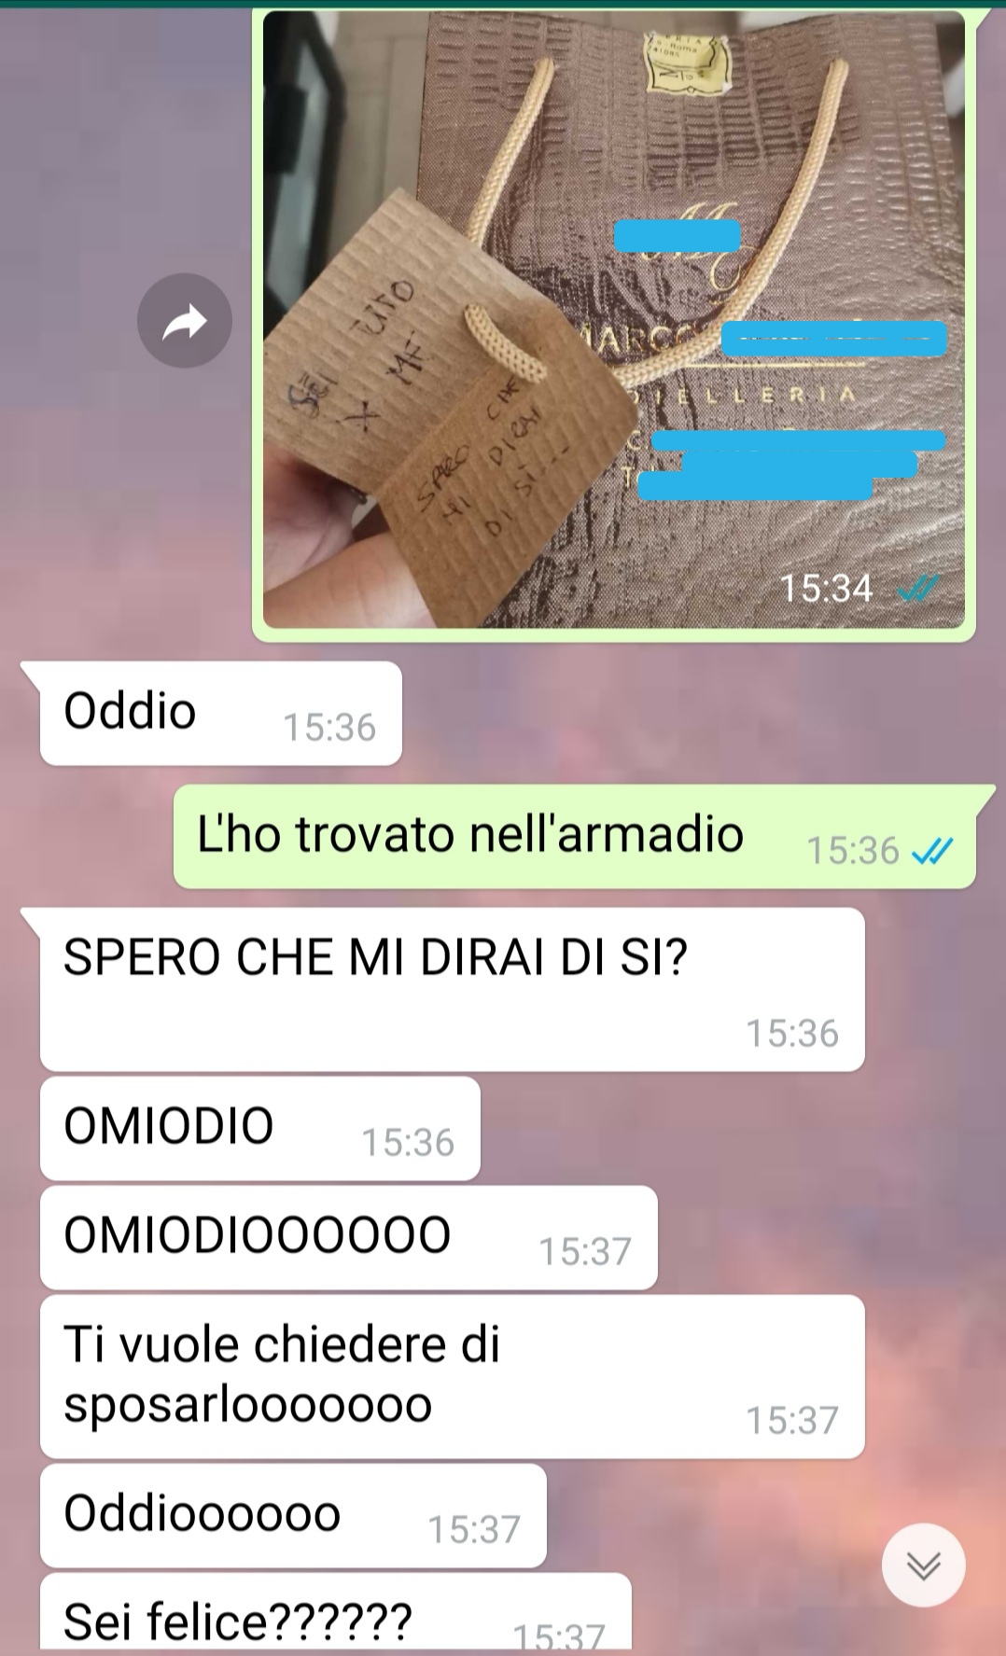Tap the blue redaction bar over store name
Viewport: 1006px width, 1656px height.
pos(835,338)
